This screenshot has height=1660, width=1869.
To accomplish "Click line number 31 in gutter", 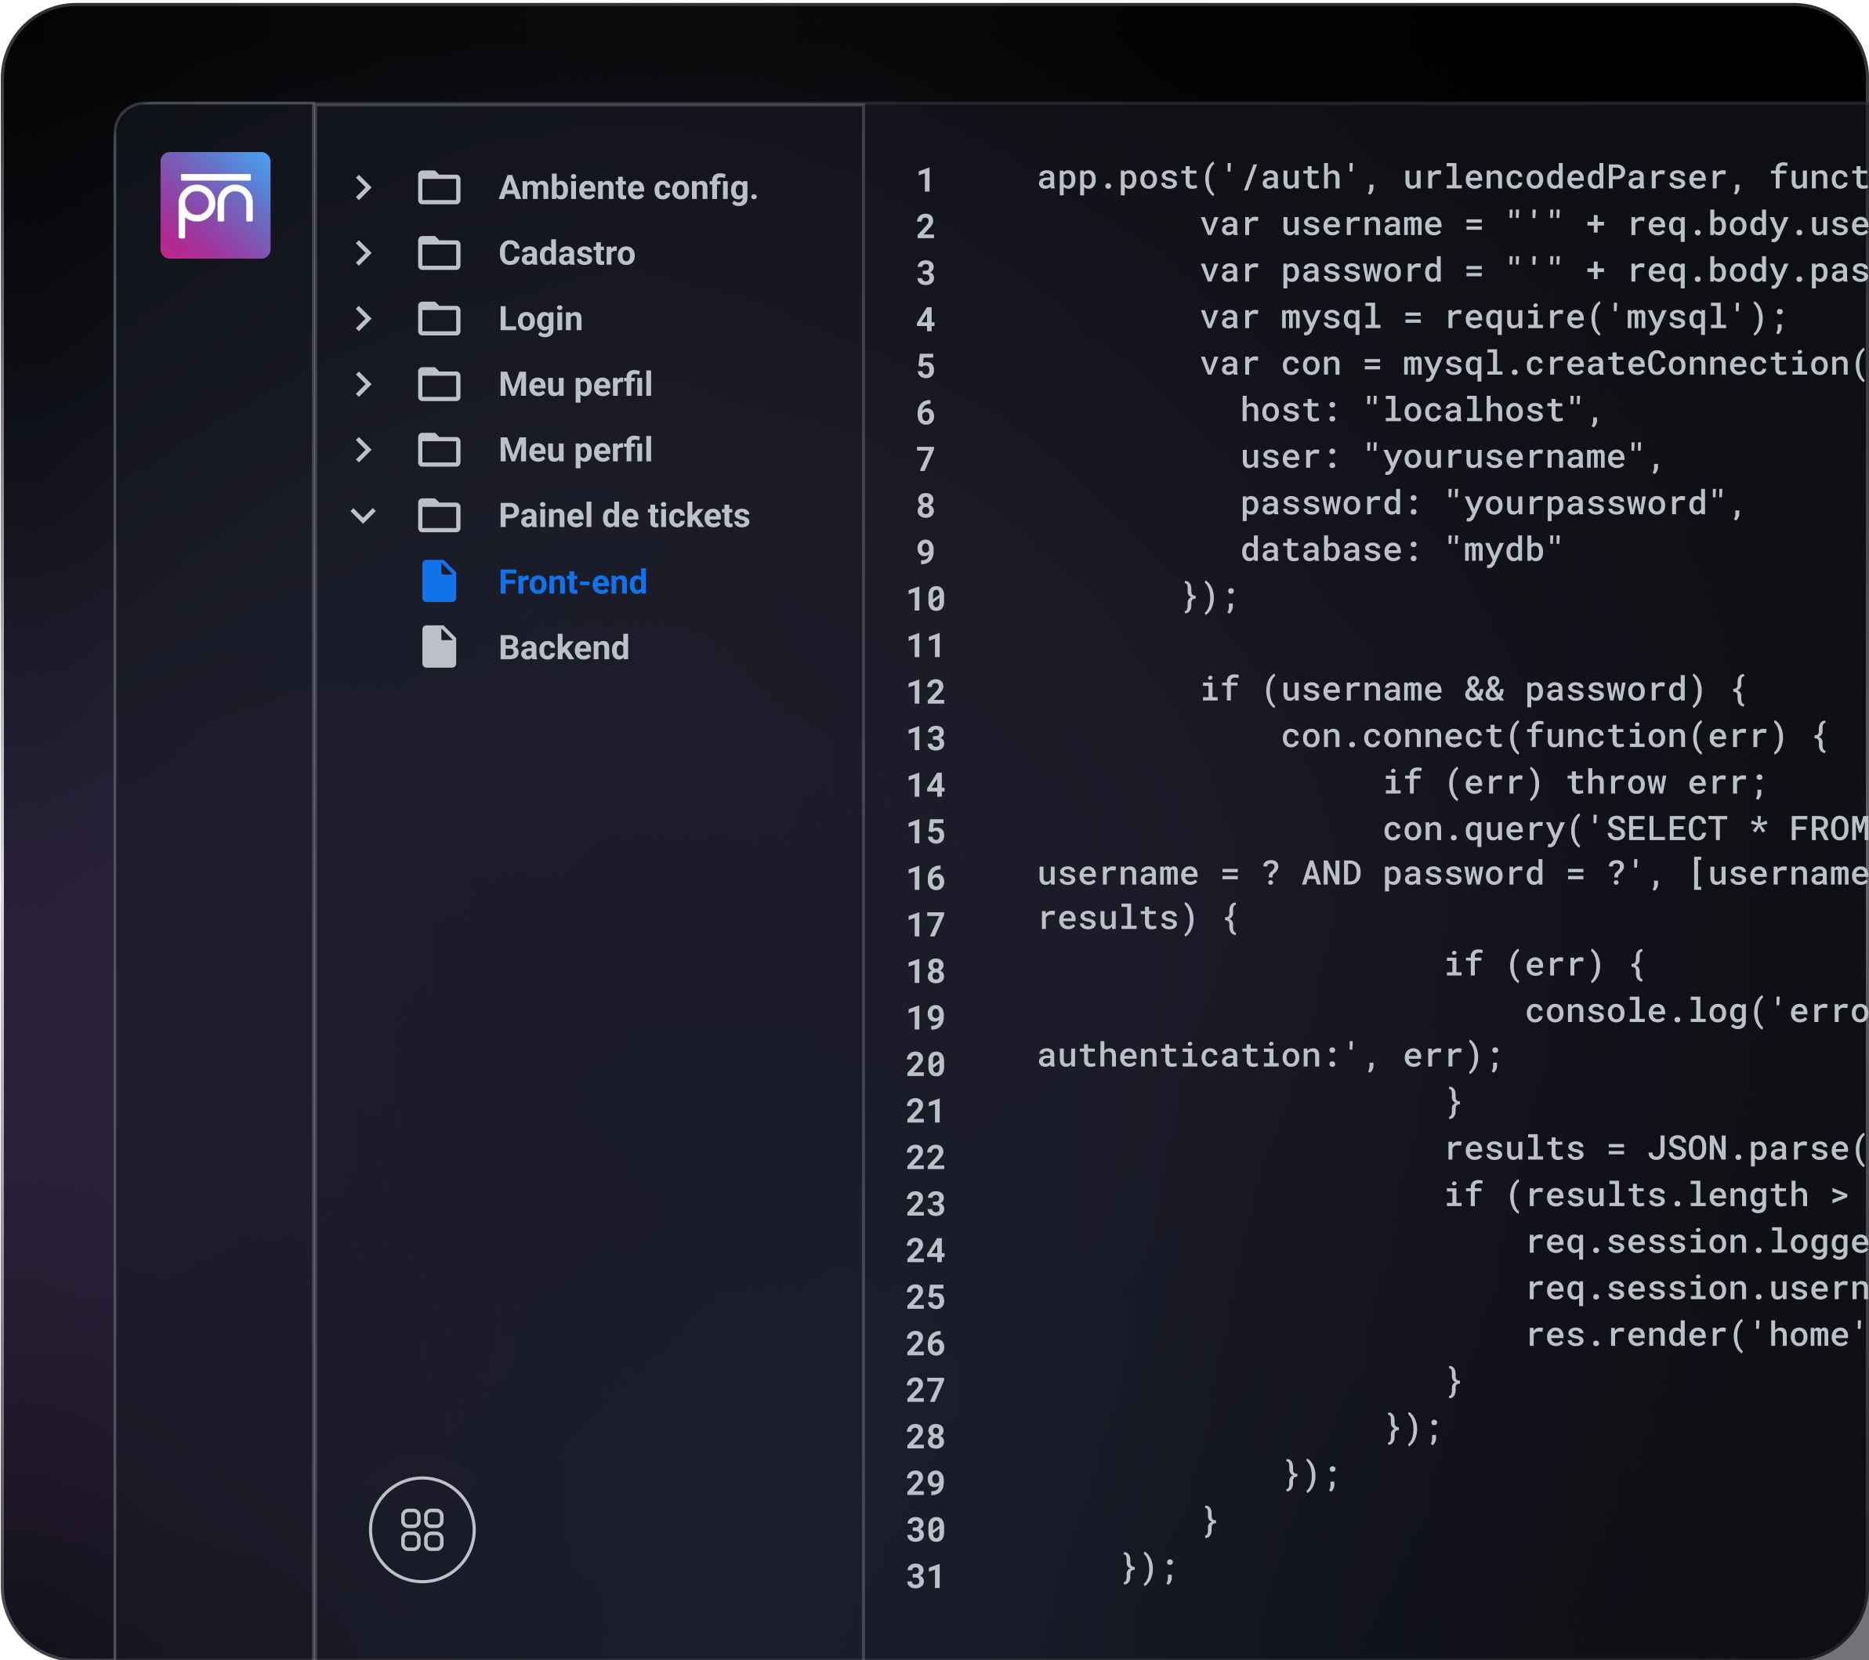I will (925, 1577).
